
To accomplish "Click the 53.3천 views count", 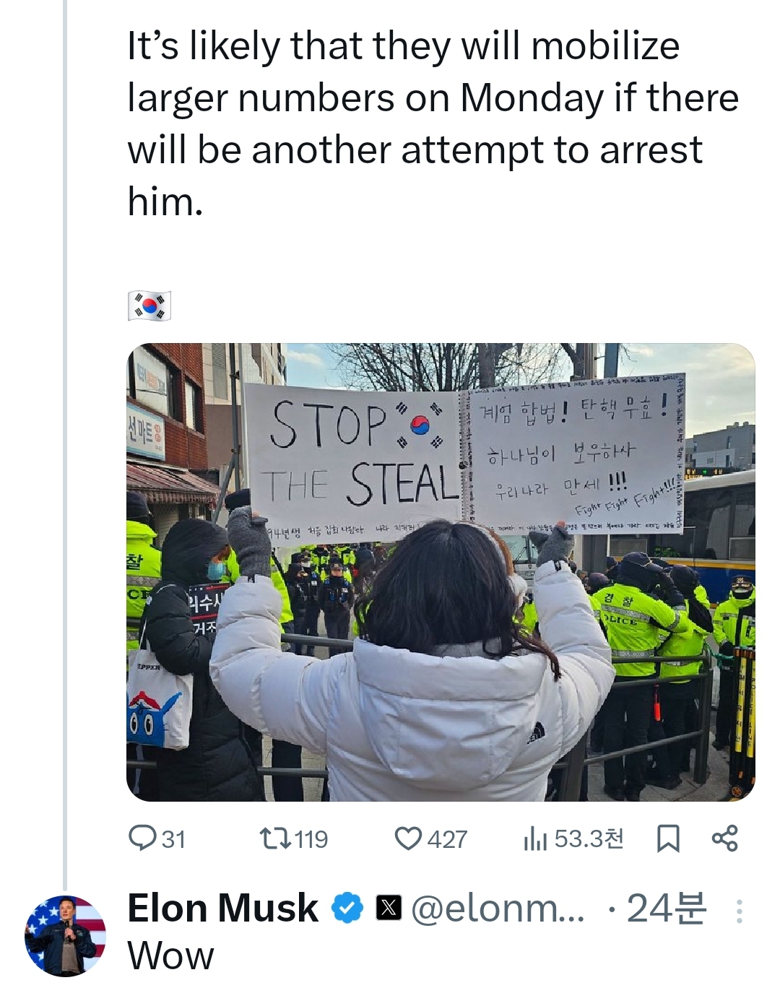I will (x=589, y=839).
